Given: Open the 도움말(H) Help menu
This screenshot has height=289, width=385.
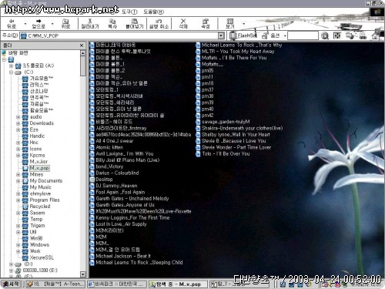Looking at the screenshot, I should (x=153, y=12).
